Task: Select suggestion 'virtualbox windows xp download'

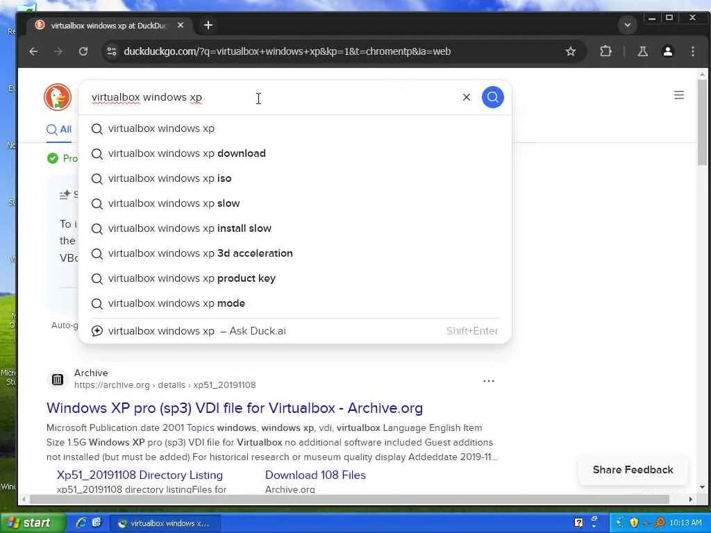Action: (294, 153)
